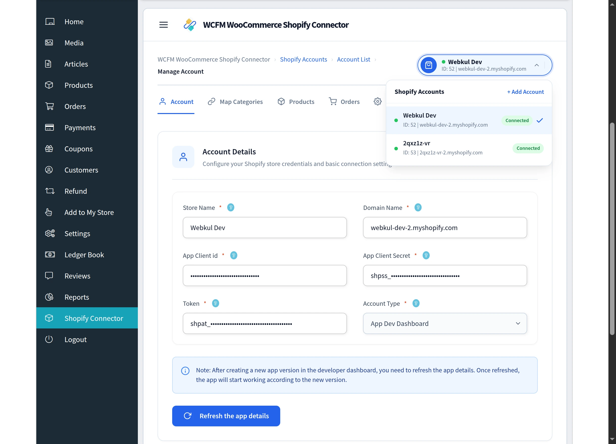
Task: Open the Account Type dropdown
Action: [445, 323]
